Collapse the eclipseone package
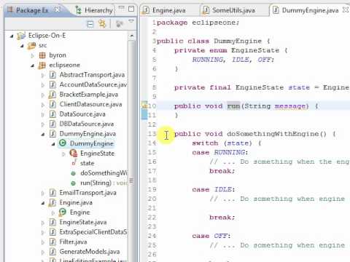 [33, 65]
